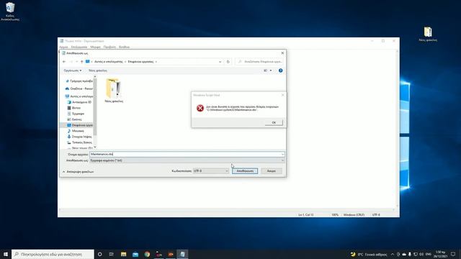Click the Cortana circle icon on the taskbar
Screen dimensions: 461x259
pyautogui.click(x=99, y=254)
